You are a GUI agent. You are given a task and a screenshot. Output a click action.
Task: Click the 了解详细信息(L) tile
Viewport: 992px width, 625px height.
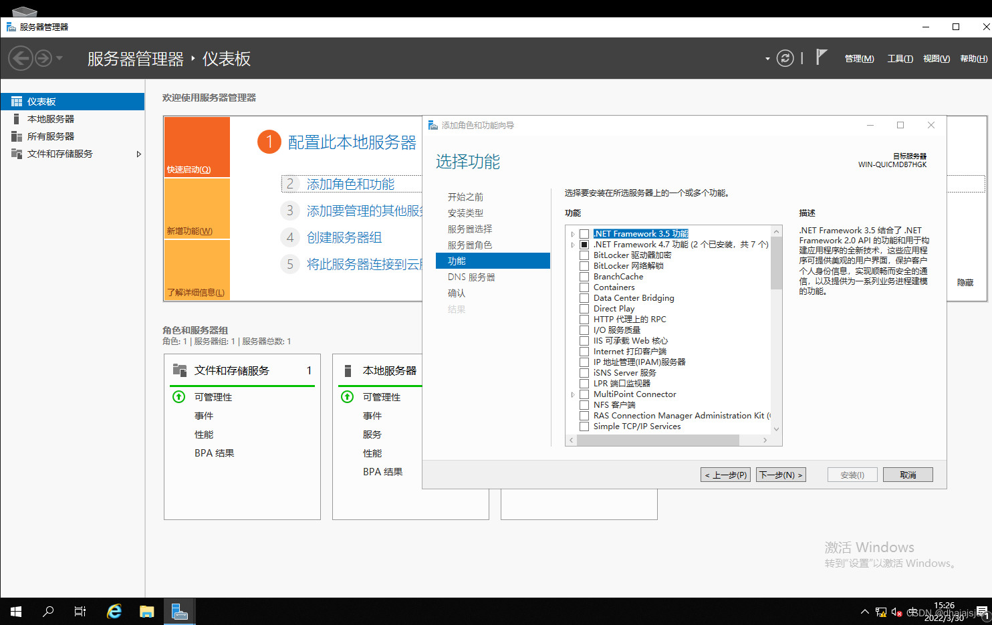(x=197, y=270)
